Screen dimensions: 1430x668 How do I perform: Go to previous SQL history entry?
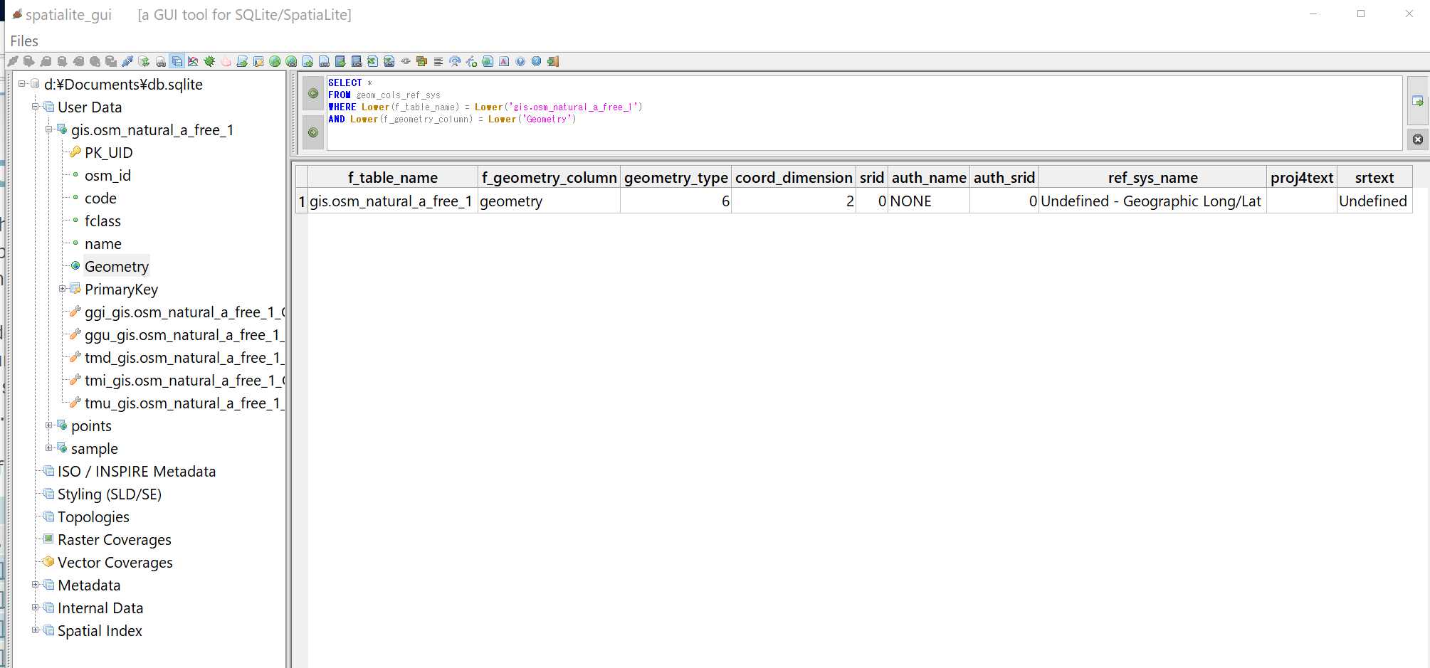pyautogui.click(x=313, y=93)
